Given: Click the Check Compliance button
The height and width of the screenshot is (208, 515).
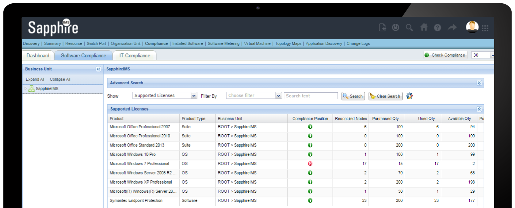Looking at the screenshot, I should point(445,55).
